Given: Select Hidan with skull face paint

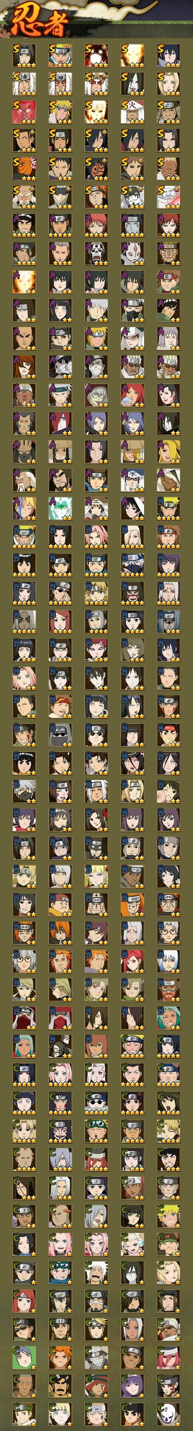Looking at the screenshot, I should click(96, 254).
